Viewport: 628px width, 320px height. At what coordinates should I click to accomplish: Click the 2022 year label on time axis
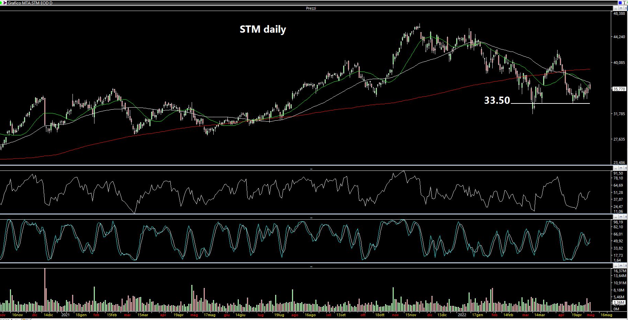[x=462, y=315]
